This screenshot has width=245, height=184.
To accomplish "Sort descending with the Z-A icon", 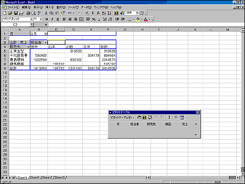I will pos(109,13).
